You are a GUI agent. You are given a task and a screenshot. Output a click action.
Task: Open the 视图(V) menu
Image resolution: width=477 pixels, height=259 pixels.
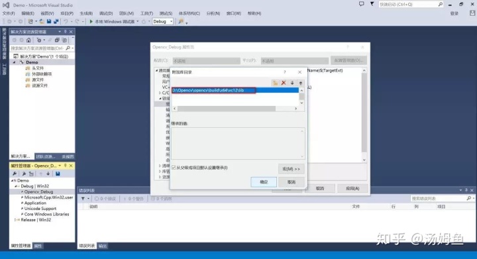click(x=47, y=13)
